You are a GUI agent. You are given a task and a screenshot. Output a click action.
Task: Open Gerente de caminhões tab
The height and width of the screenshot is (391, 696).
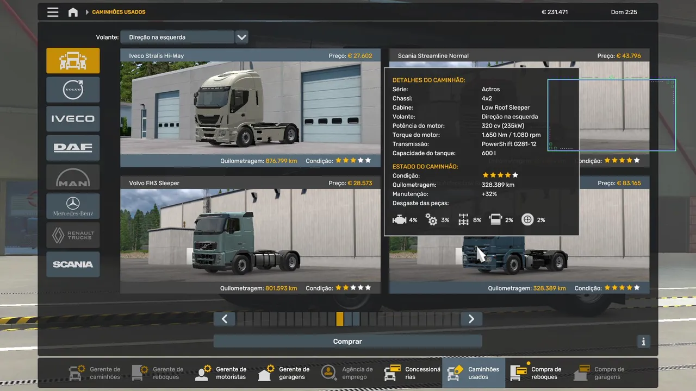[95, 373]
